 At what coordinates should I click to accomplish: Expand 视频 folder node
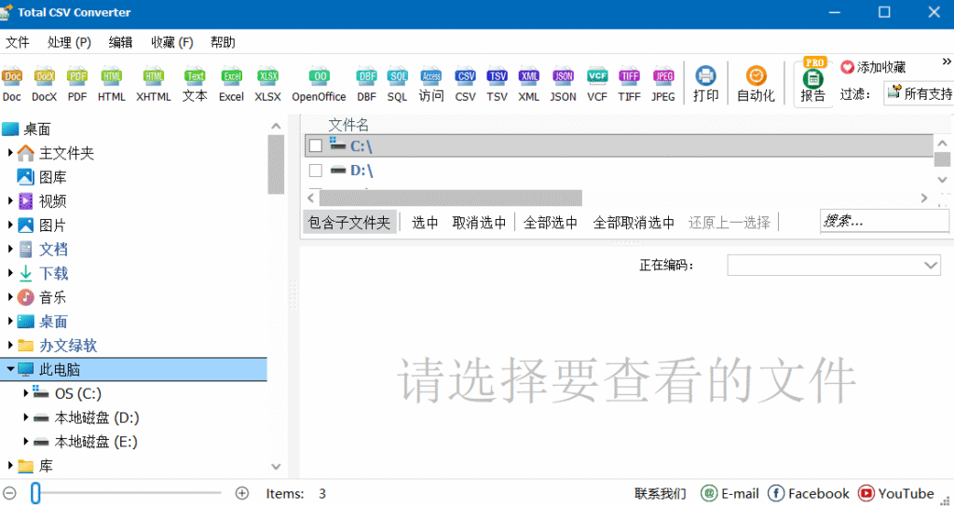tap(9, 200)
